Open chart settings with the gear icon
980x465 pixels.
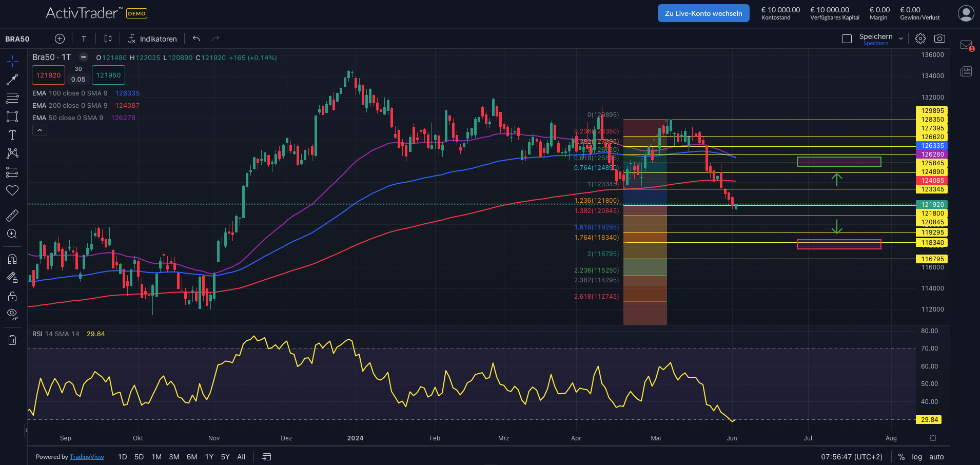click(x=920, y=38)
